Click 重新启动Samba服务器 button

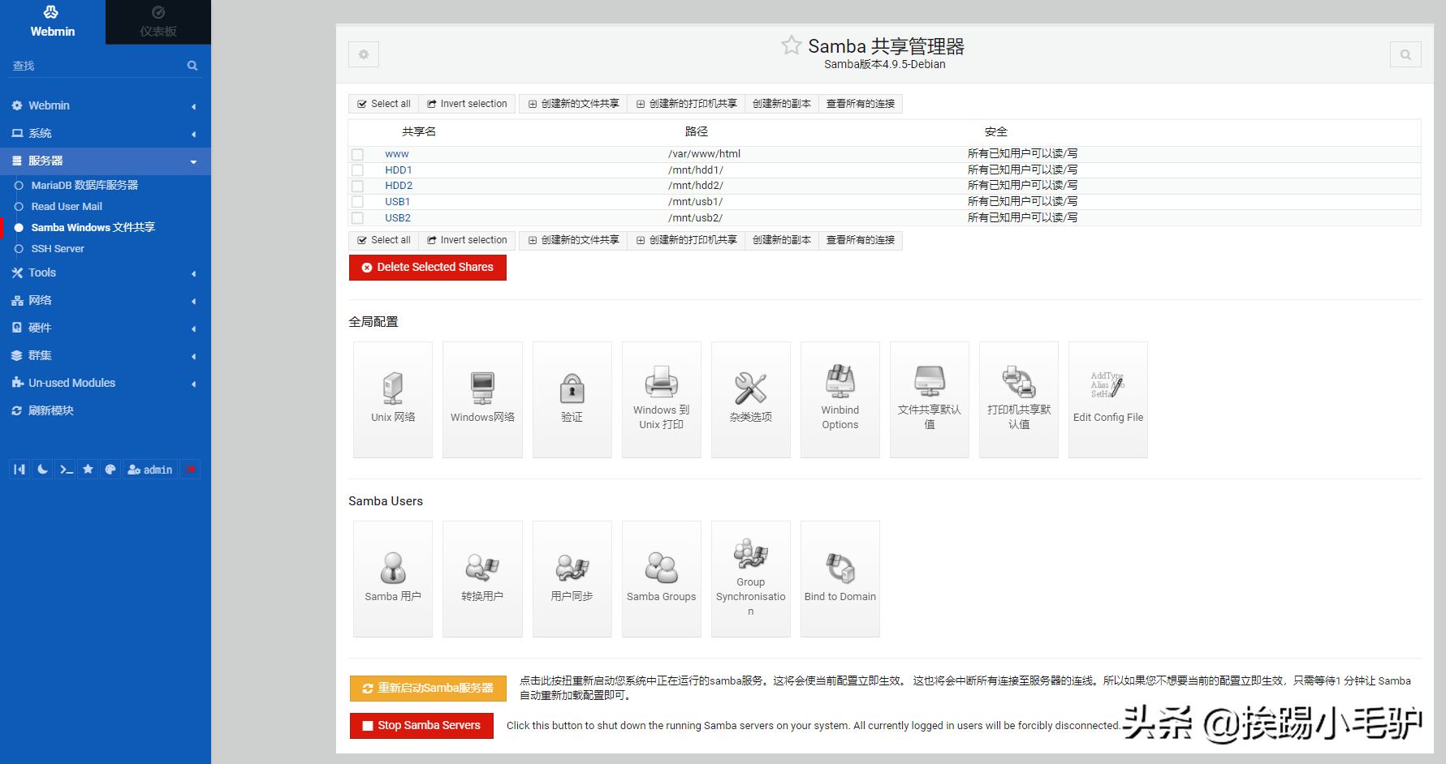(x=428, y=688)
